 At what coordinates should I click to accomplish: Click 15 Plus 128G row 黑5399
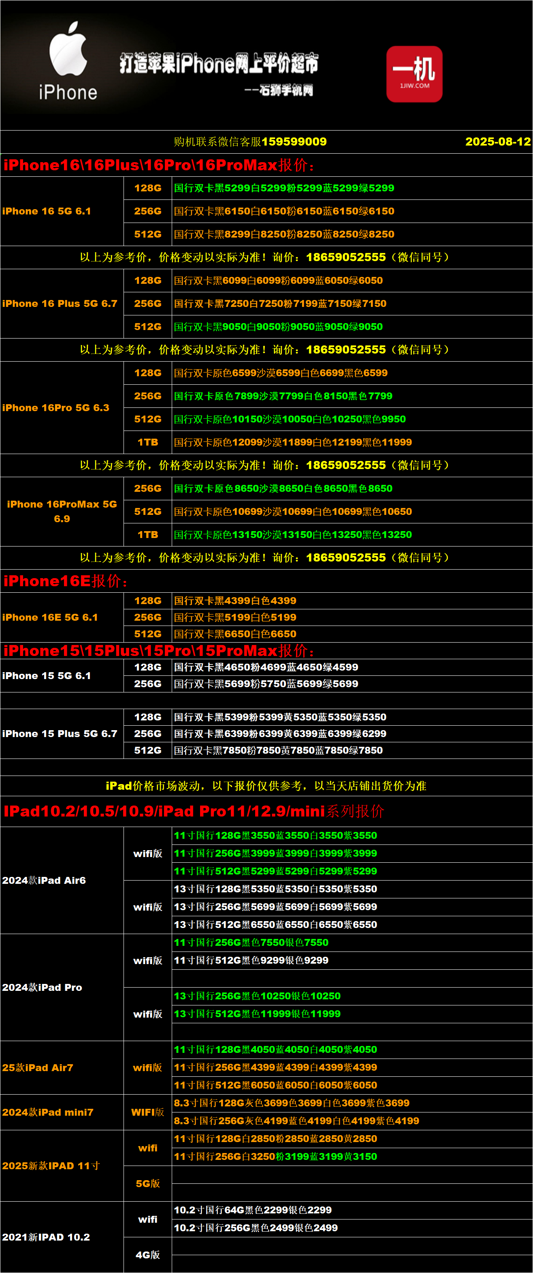pyautogui.click(x=352, y=717)
